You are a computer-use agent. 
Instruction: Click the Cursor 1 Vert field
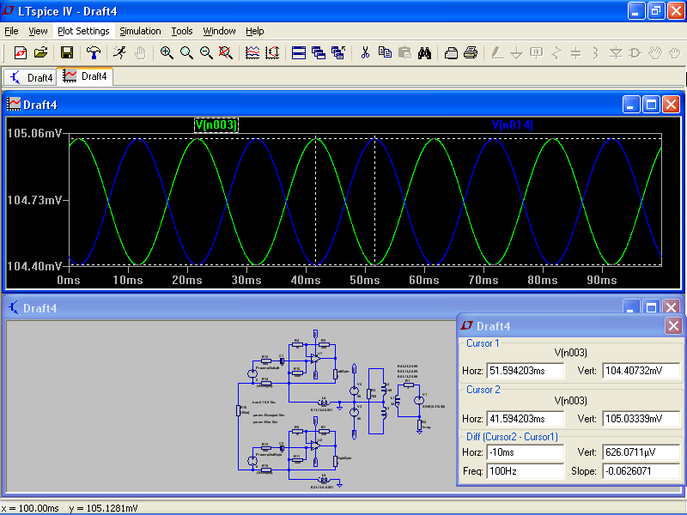pyautogui.click(x=641, y=371)
